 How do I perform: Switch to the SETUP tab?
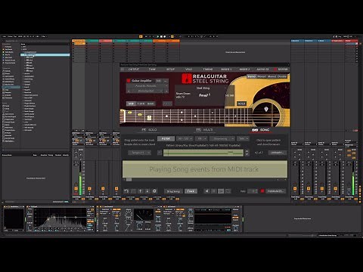click(170, 69)
